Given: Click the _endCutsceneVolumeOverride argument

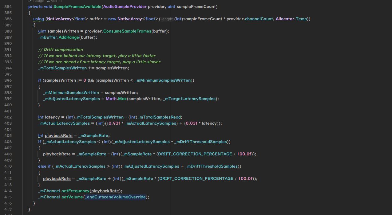Looking at the screenshot, I should pyautogui.click(x=115, y=197).
